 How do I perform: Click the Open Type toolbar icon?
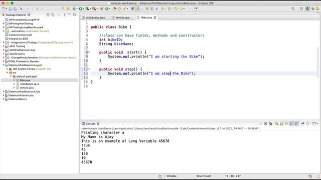click(x=114, y=9)
